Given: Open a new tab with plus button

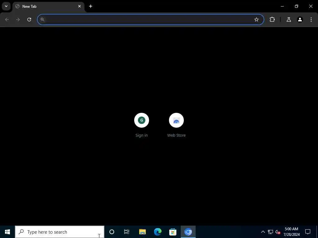Looking at the screenshot, I should [91, 6].
